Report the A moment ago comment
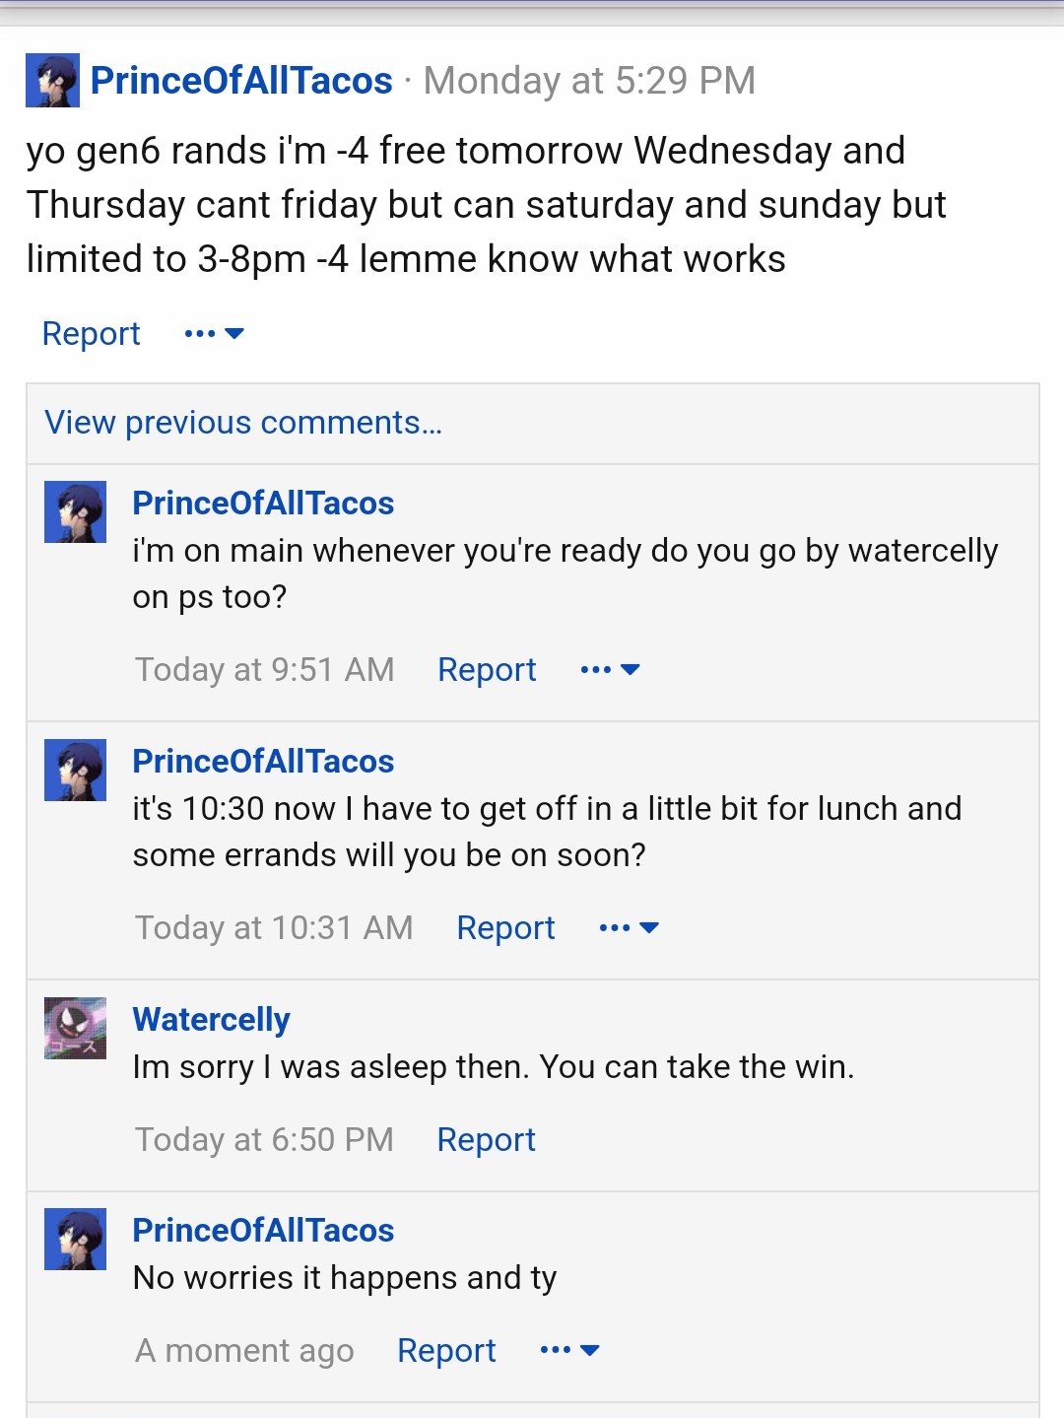 (x=446, y=1351)
